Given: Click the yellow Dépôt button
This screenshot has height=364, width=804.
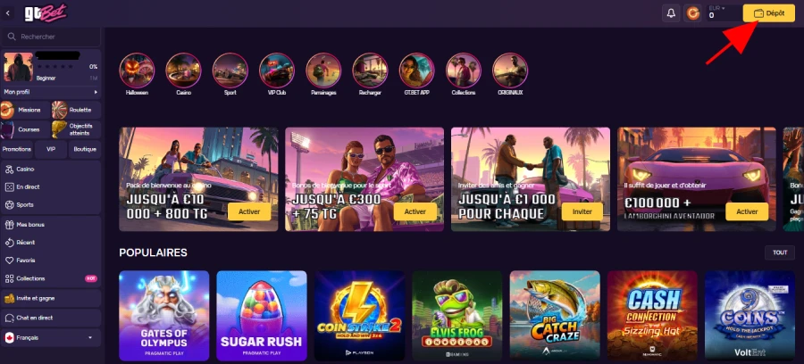Looking at the screenshot, I should (x=768, y=13).
